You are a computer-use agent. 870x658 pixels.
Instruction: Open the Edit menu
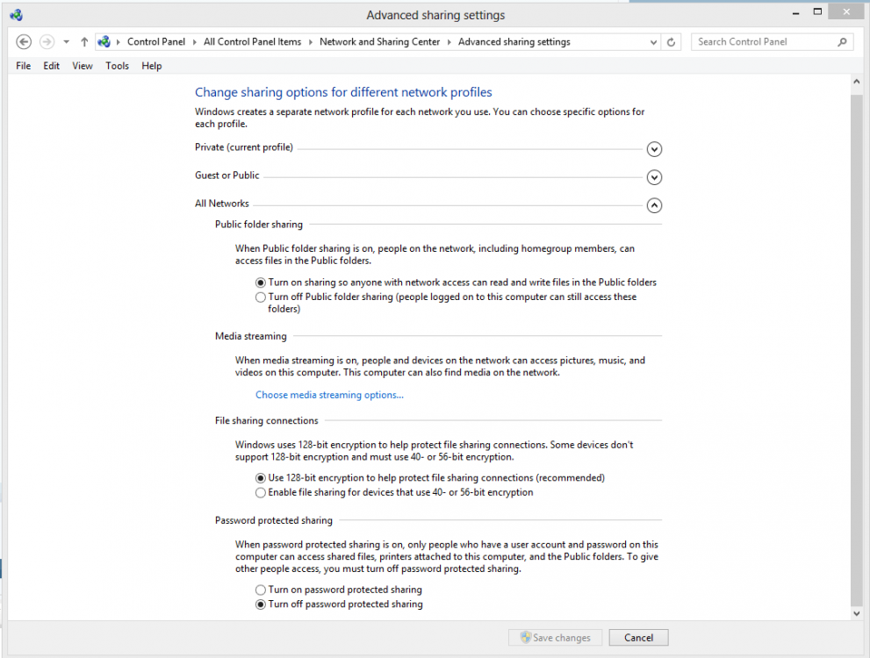pyautogui.click(x=51, y=66)
